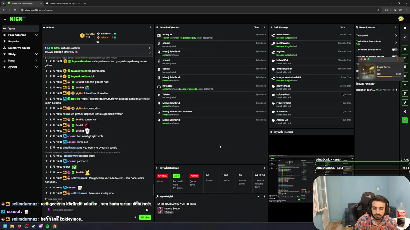
Task: Click the solid green icon at sidebar bottom
Action: pos(405,120)
